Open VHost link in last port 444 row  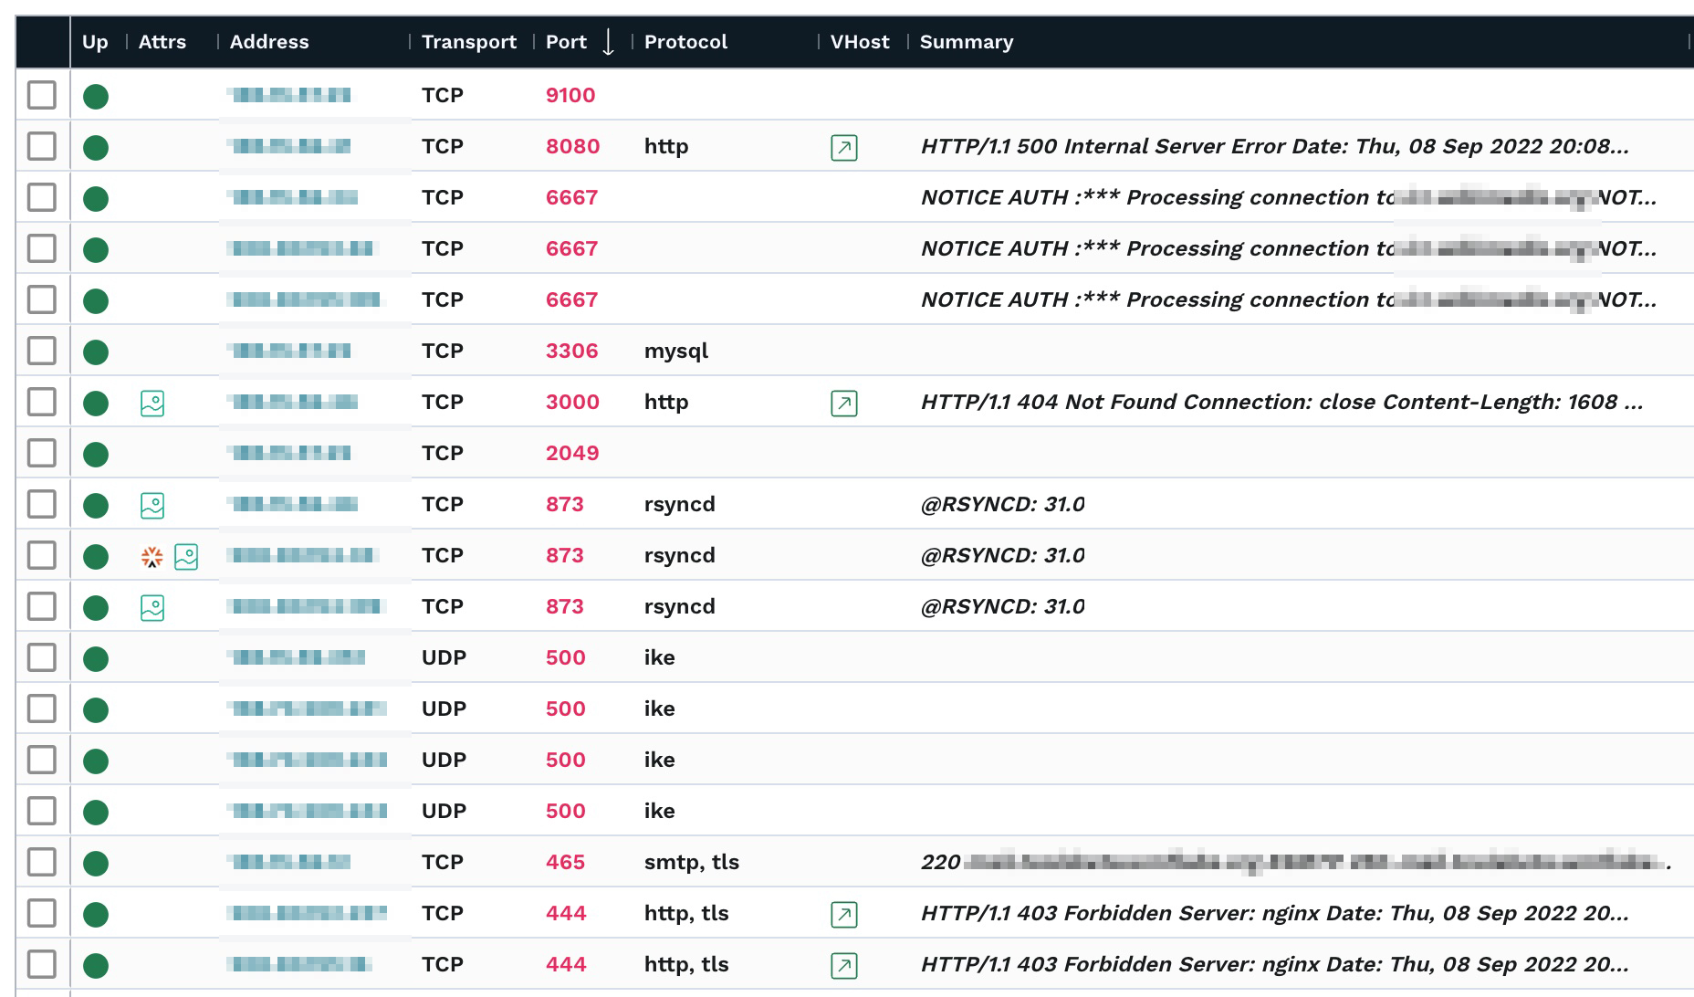[843, 965]
